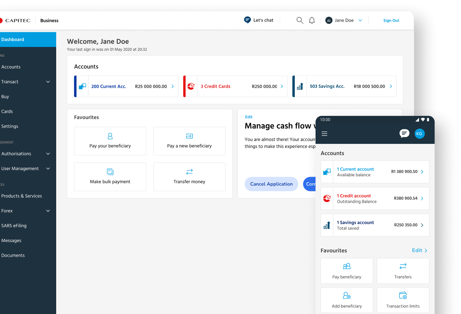Tap Edit next to mobile Favourites
Viewport: 461px width, 314px height.
(x=419, y=250)
